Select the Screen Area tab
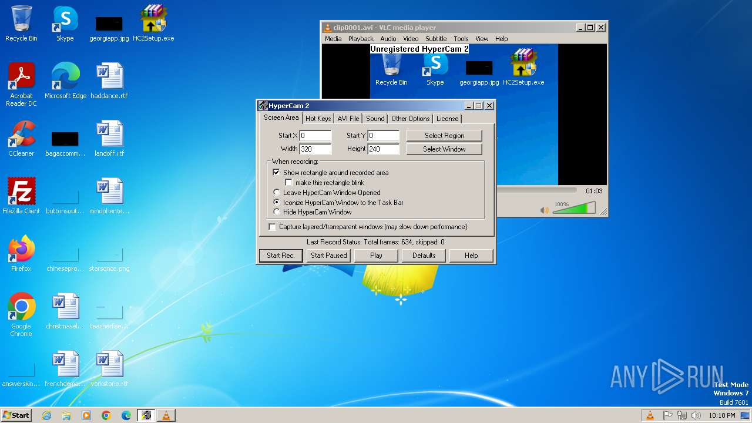The width and height of the screenshot is (752, 423). (281, 117)
